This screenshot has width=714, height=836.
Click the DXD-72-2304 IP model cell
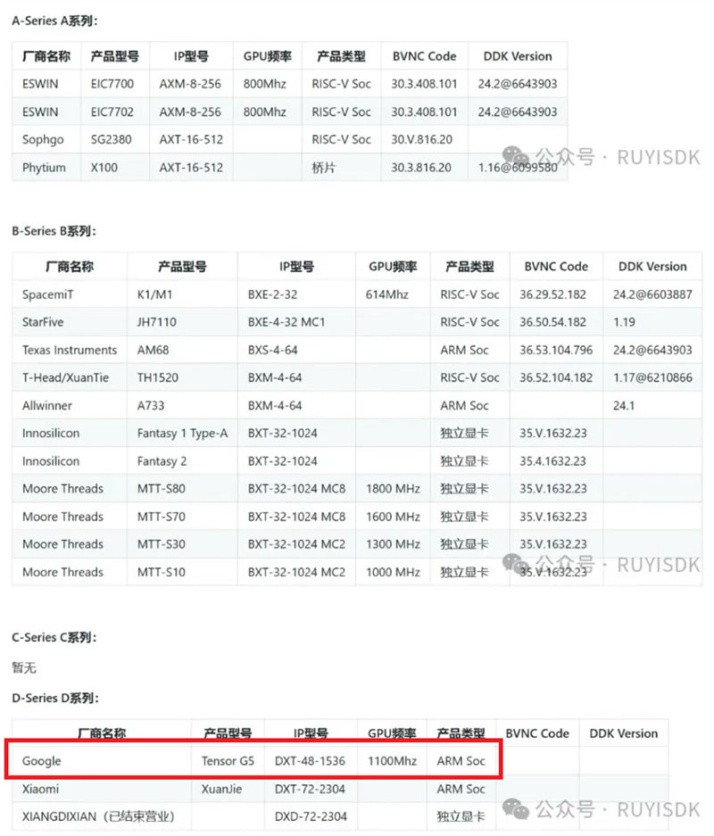click(311, 816)
